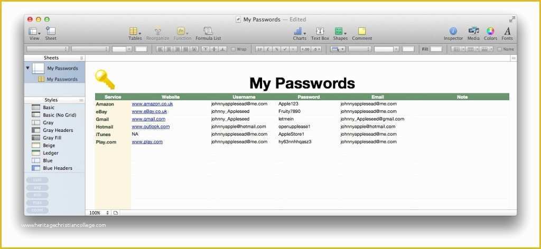Viewport: 541px width, 249px height.
Task: Open the www.amazon.co.uk link
Action: pos(152,104)
